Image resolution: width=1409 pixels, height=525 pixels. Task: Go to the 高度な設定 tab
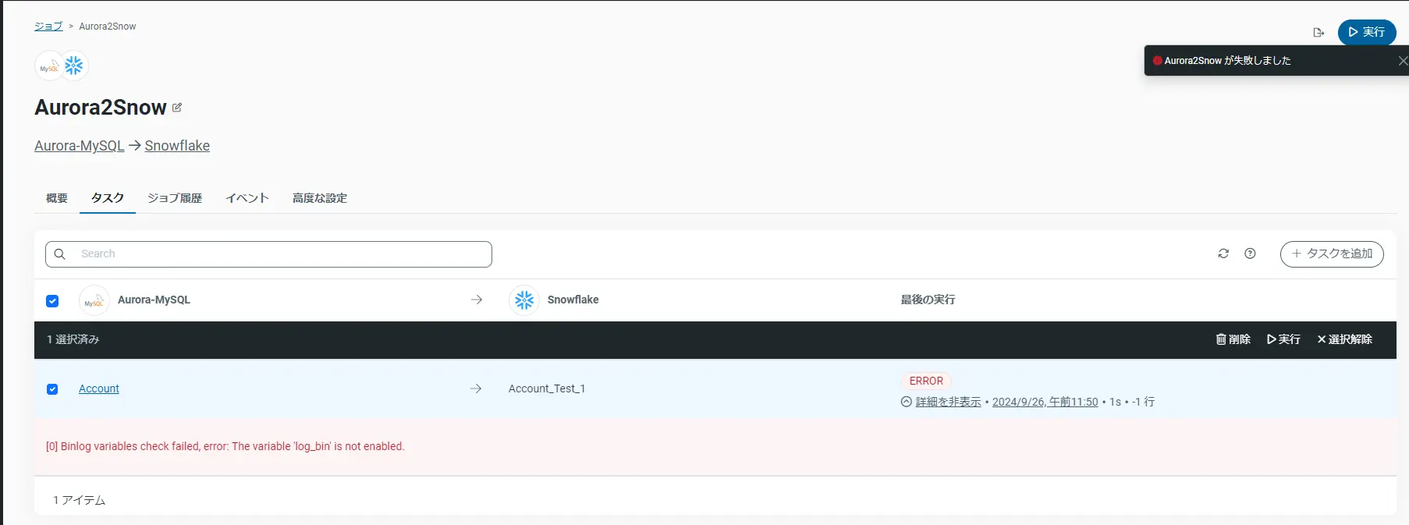[x=320, y=198]
